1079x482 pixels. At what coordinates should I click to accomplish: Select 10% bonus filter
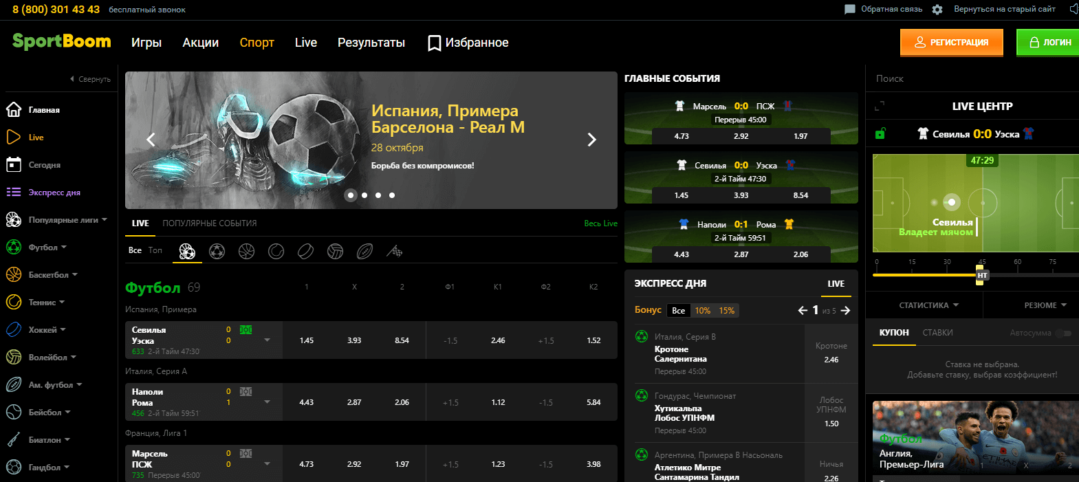click(702, 311)
